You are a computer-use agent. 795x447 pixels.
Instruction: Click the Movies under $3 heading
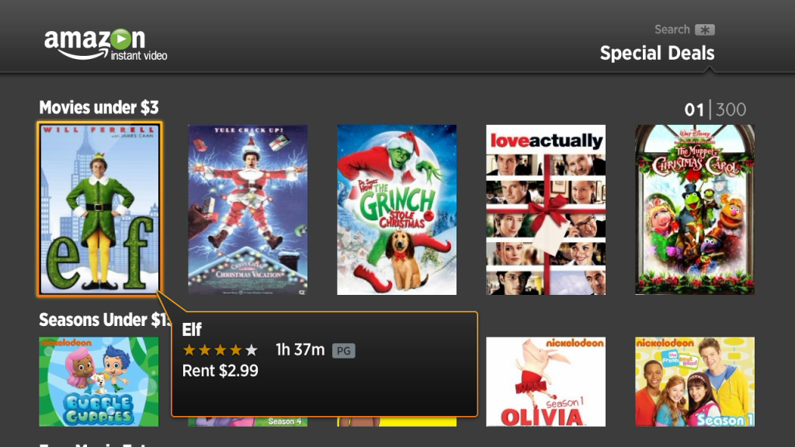coord(99,107)
